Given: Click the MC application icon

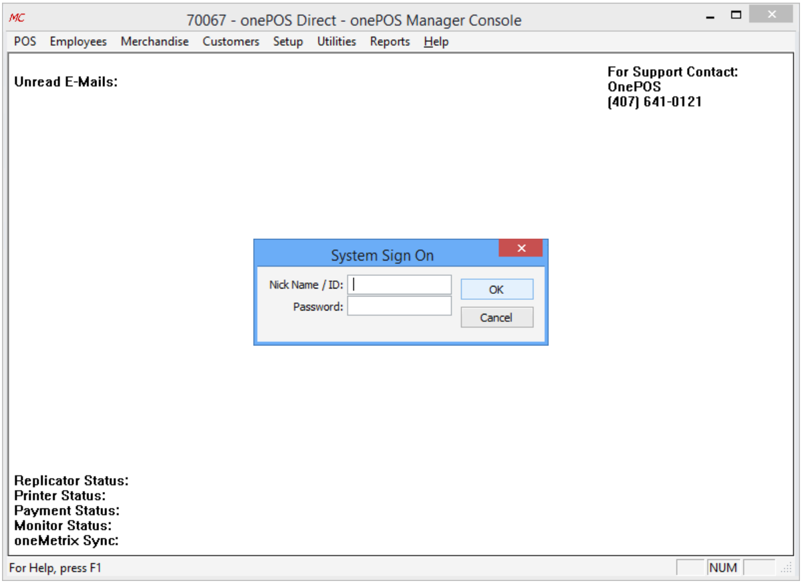Looking at the screenshot, I should pyautogui.click(x=17, y=19).
